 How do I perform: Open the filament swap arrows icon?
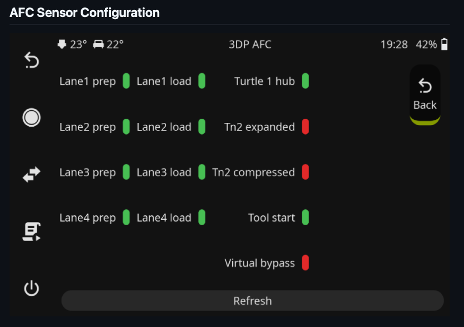point(31,174)
